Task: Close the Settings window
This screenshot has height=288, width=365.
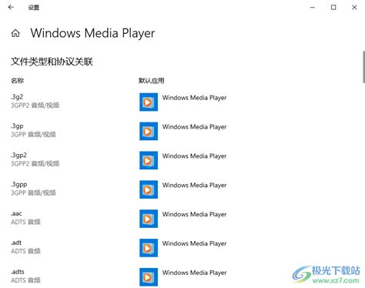Action: [354, 8]
